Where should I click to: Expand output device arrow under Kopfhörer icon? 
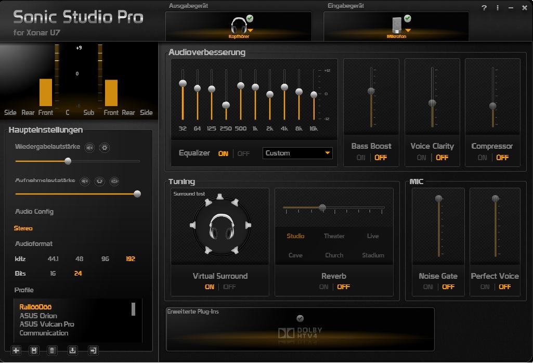(x=250, y=31)
